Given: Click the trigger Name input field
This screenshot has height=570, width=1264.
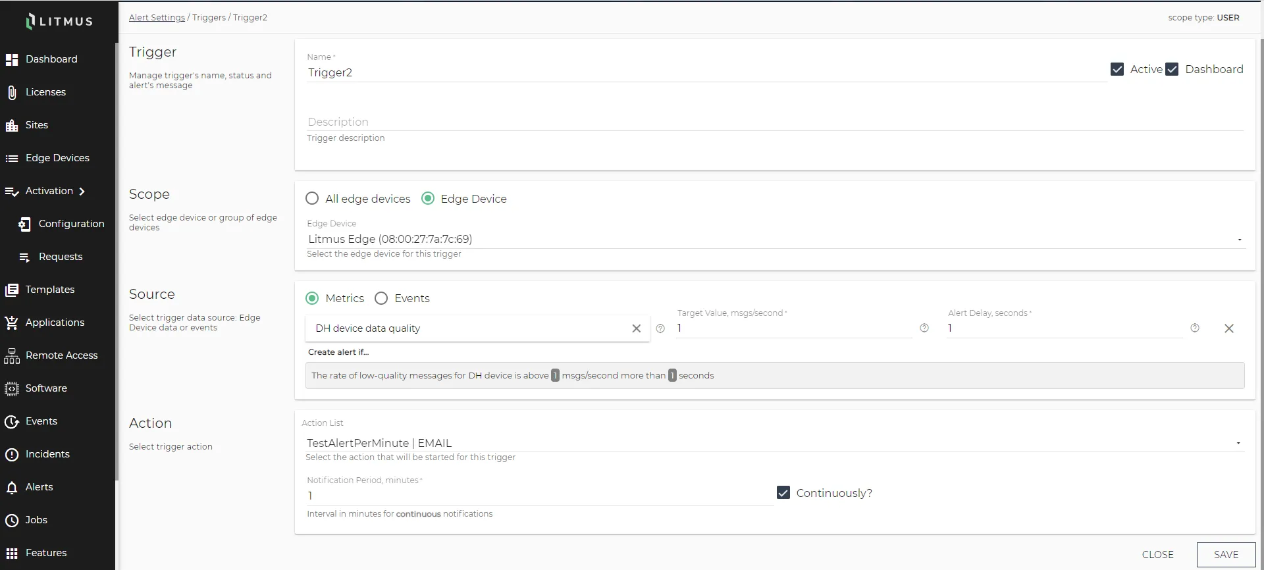Looking at the screenshot, I should pos(706,72).
